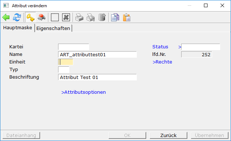
Task: Toggle the yellow key icon
Action: coord(30,17)
